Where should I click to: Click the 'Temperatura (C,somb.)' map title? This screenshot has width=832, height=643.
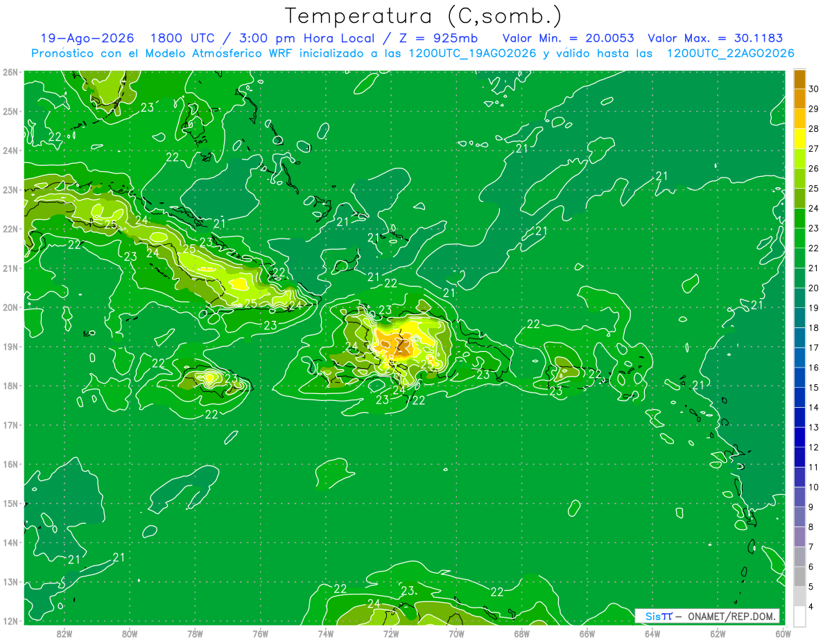point(423,16)
